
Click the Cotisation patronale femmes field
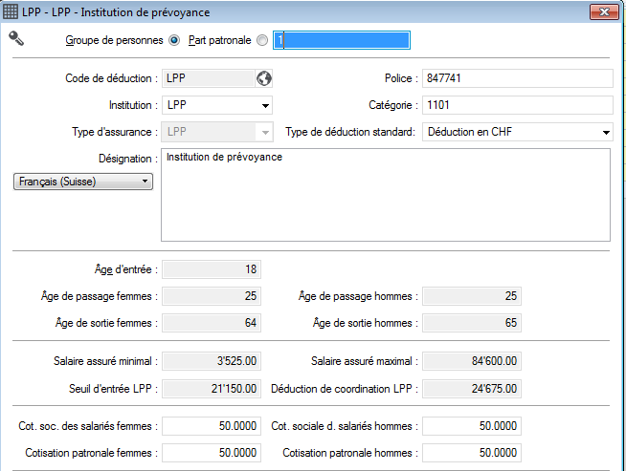point(212,453)
